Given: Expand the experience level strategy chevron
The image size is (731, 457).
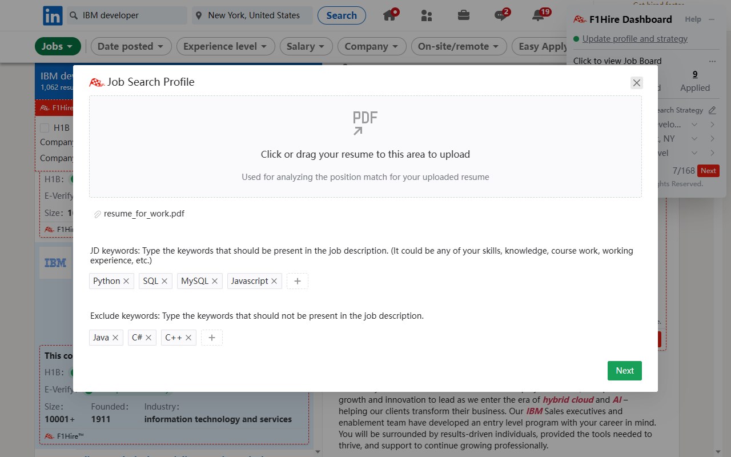Looking at the screenshot, I should pyautogui.click(x=694, y=153).
